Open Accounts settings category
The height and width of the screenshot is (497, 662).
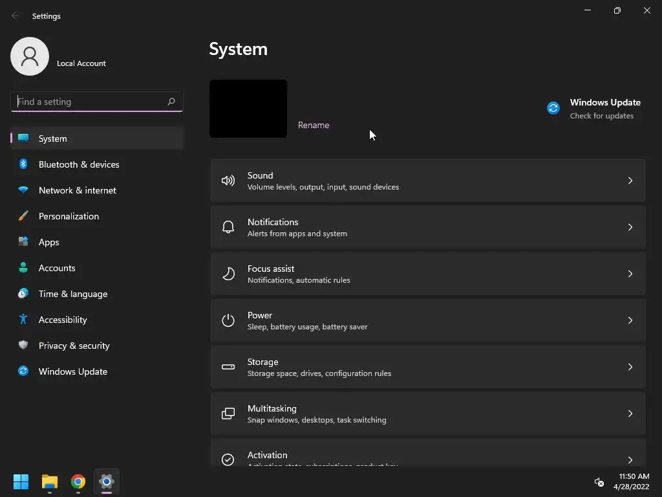click(x=97, y=267)
